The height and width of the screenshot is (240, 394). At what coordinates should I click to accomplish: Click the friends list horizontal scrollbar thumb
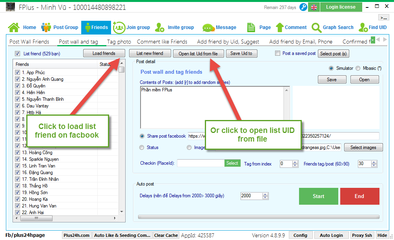point(36,218)
